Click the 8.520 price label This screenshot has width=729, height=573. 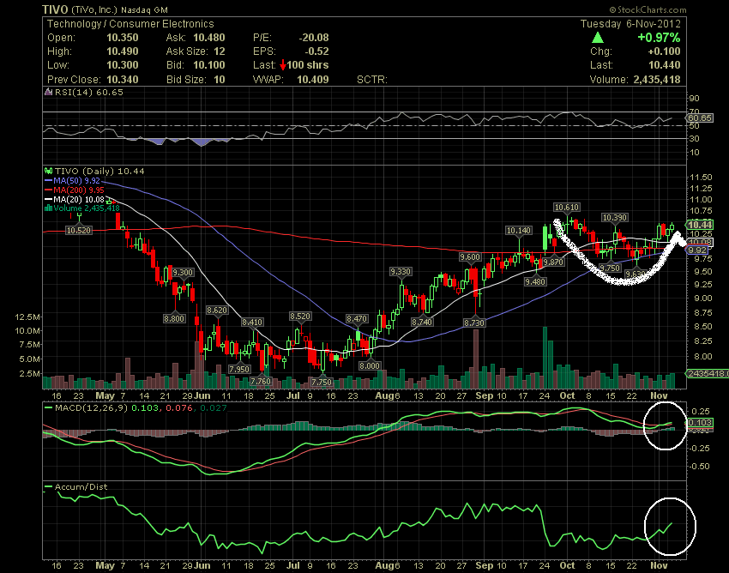(x=300, y=317)
